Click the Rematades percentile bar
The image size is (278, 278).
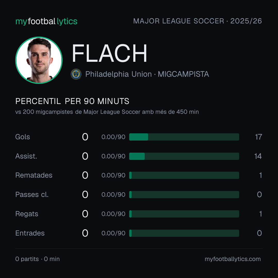[x=184, y=175]
